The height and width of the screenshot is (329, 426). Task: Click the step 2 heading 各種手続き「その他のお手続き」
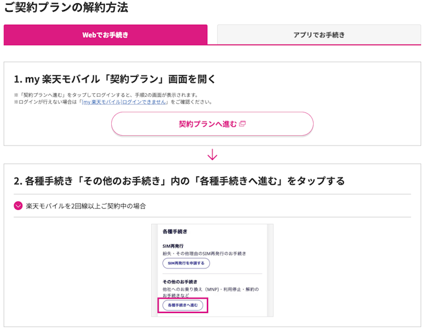point(179,181)
